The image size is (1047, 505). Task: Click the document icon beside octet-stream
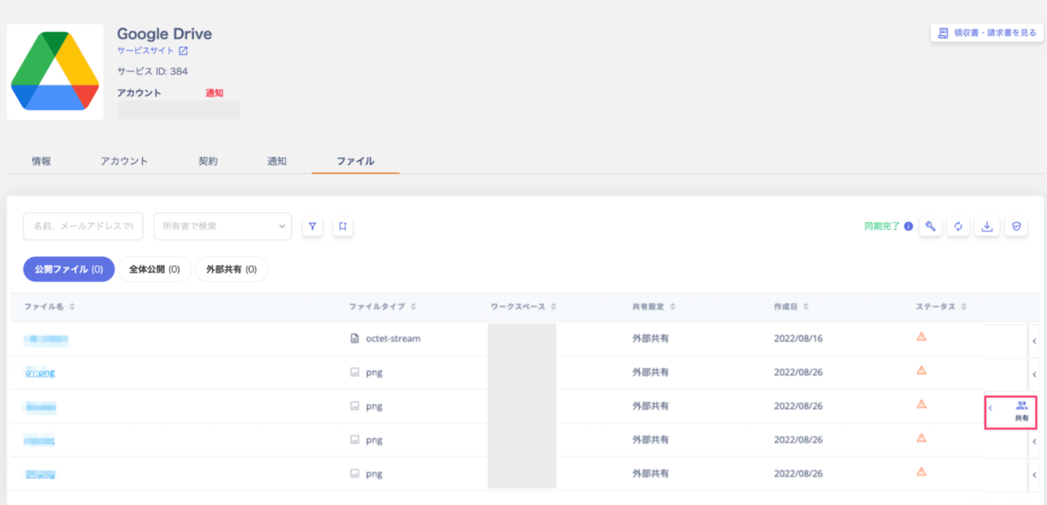[x=354, y=338]
